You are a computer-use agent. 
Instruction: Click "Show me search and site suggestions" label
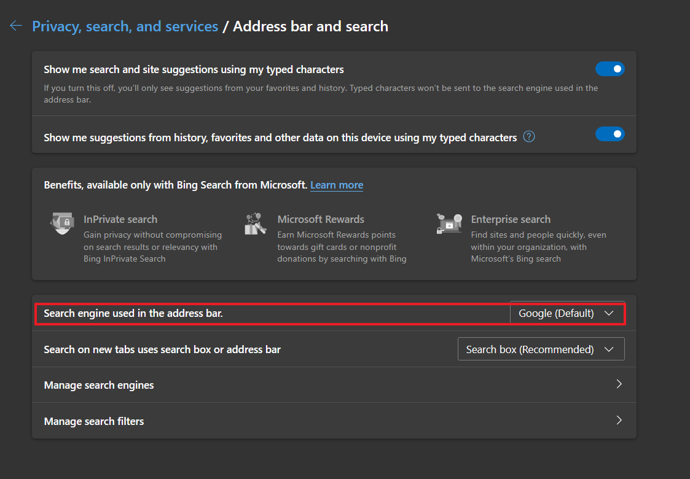click(194, 69)
